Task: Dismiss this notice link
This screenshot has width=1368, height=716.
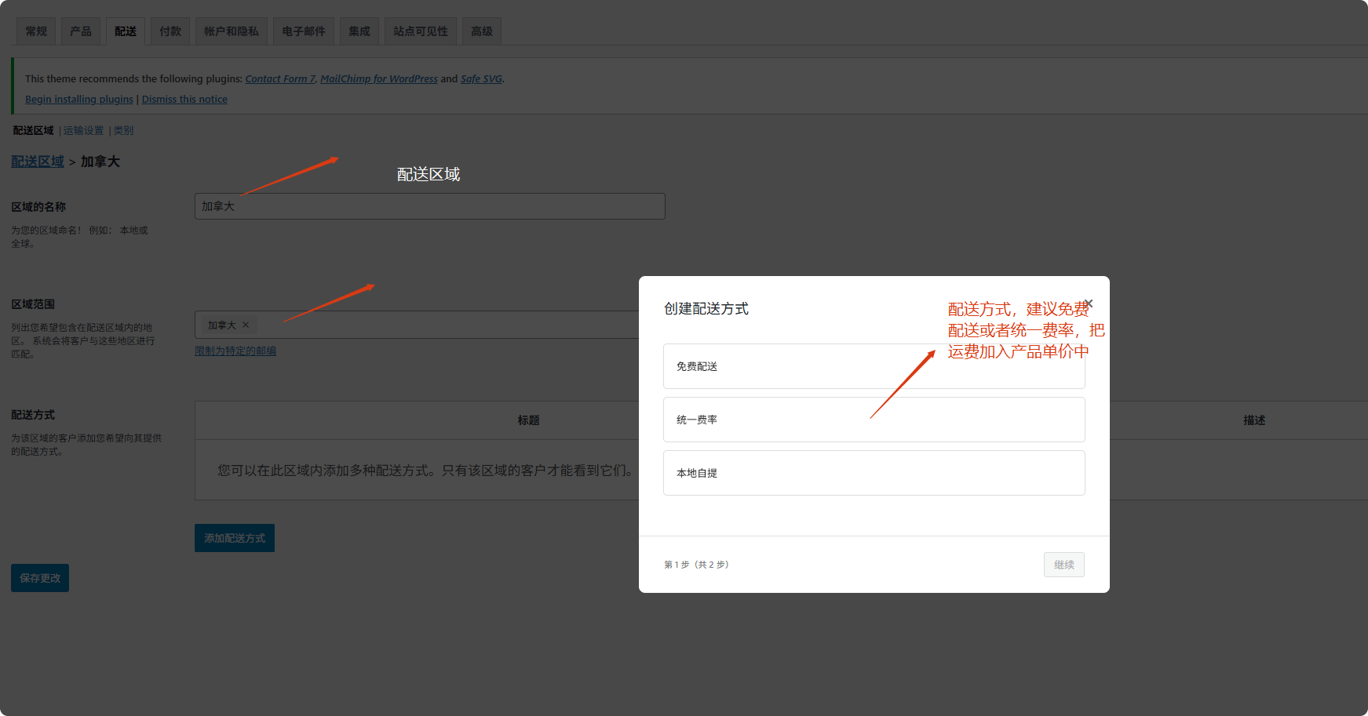Action: 184,100
